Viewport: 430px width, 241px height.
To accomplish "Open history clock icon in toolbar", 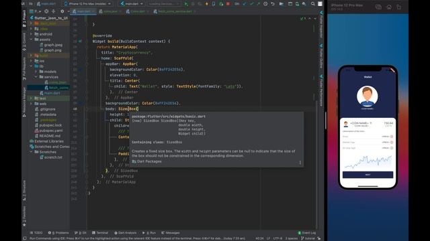I will (x=265, y=4).
